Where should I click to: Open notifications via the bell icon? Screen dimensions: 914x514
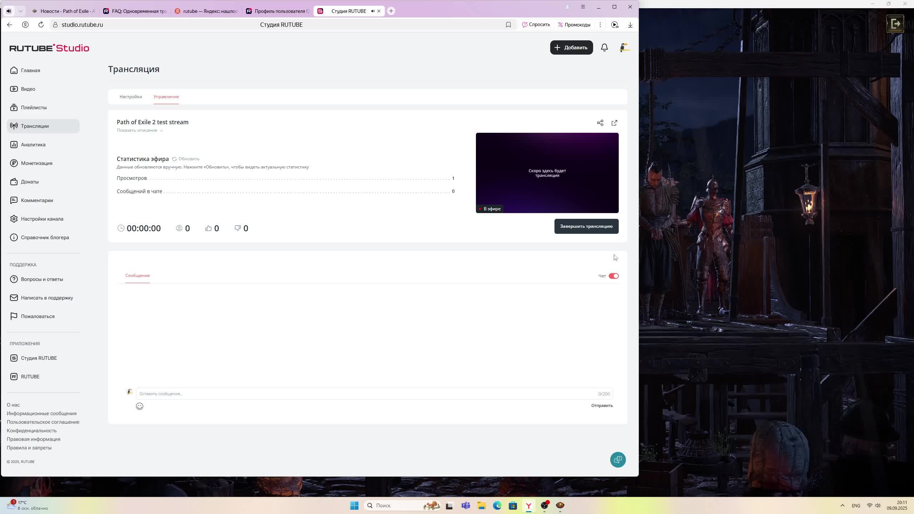click(x=604, y=47)
